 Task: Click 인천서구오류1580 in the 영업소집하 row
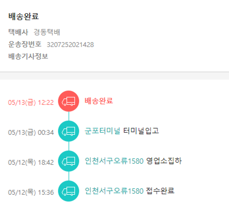(114, 161)
